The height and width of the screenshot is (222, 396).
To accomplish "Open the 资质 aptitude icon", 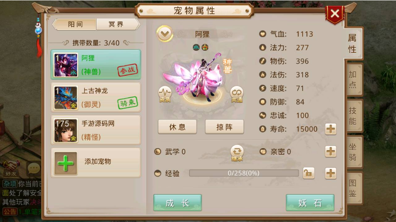I will point(165,94).
